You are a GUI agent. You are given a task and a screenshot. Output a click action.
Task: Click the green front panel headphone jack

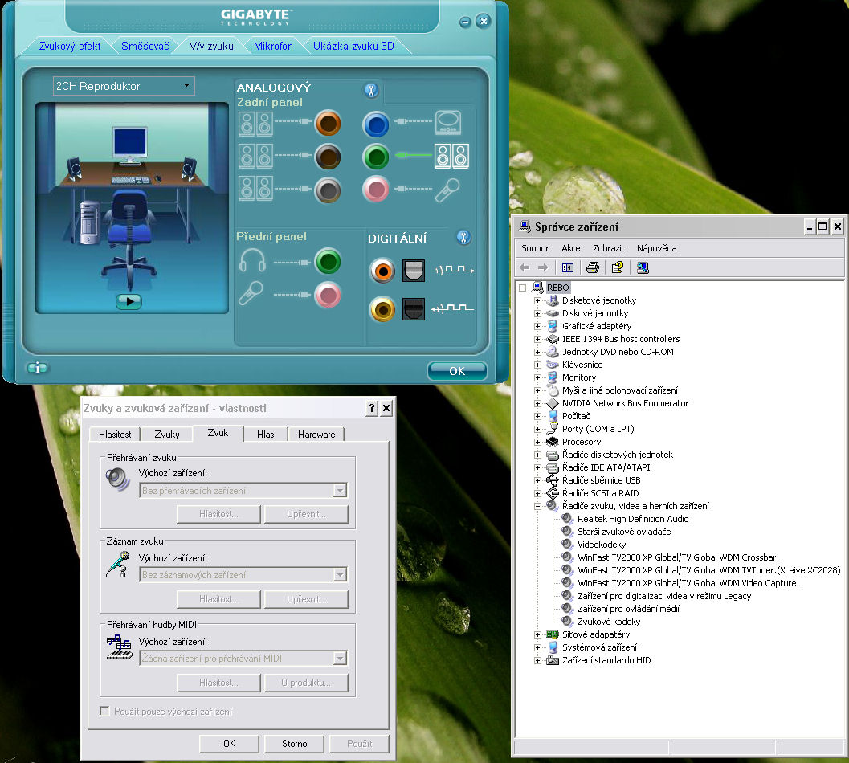(x=328, y=261)
